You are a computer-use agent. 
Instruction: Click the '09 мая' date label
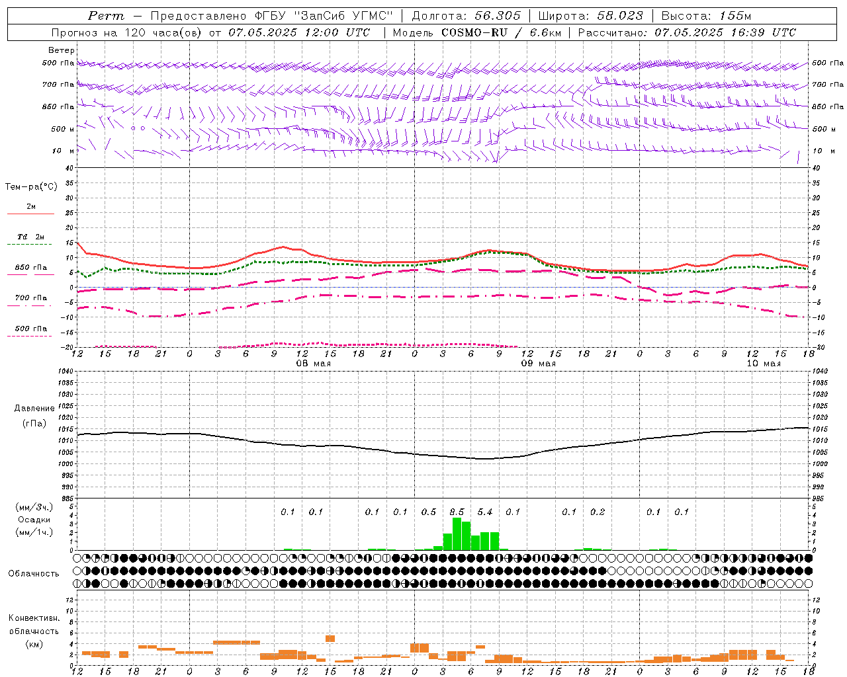(x=539, y=364)
